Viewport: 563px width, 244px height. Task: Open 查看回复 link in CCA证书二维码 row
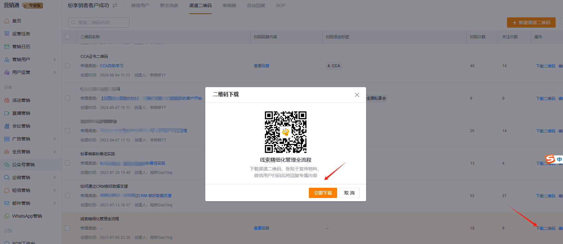click(x=262, y=66)
